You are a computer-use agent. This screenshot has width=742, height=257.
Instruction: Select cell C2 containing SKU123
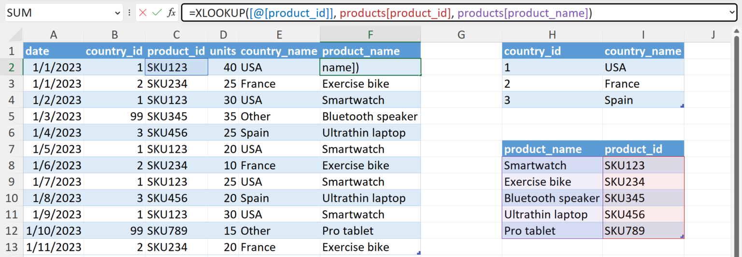point(176,68)
